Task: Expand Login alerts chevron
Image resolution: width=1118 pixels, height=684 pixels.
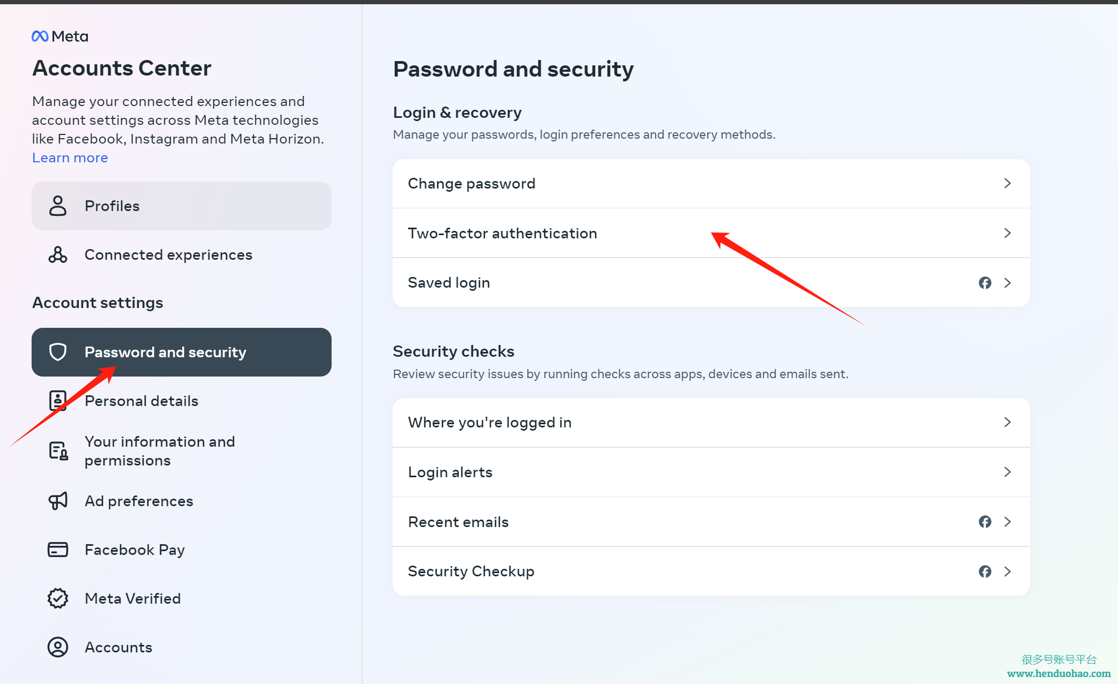Action: pyautogui.click(x=1008, y=472)
